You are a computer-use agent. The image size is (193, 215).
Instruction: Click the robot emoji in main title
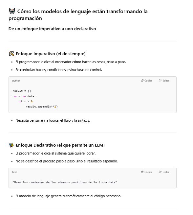(x=12, y=11)
